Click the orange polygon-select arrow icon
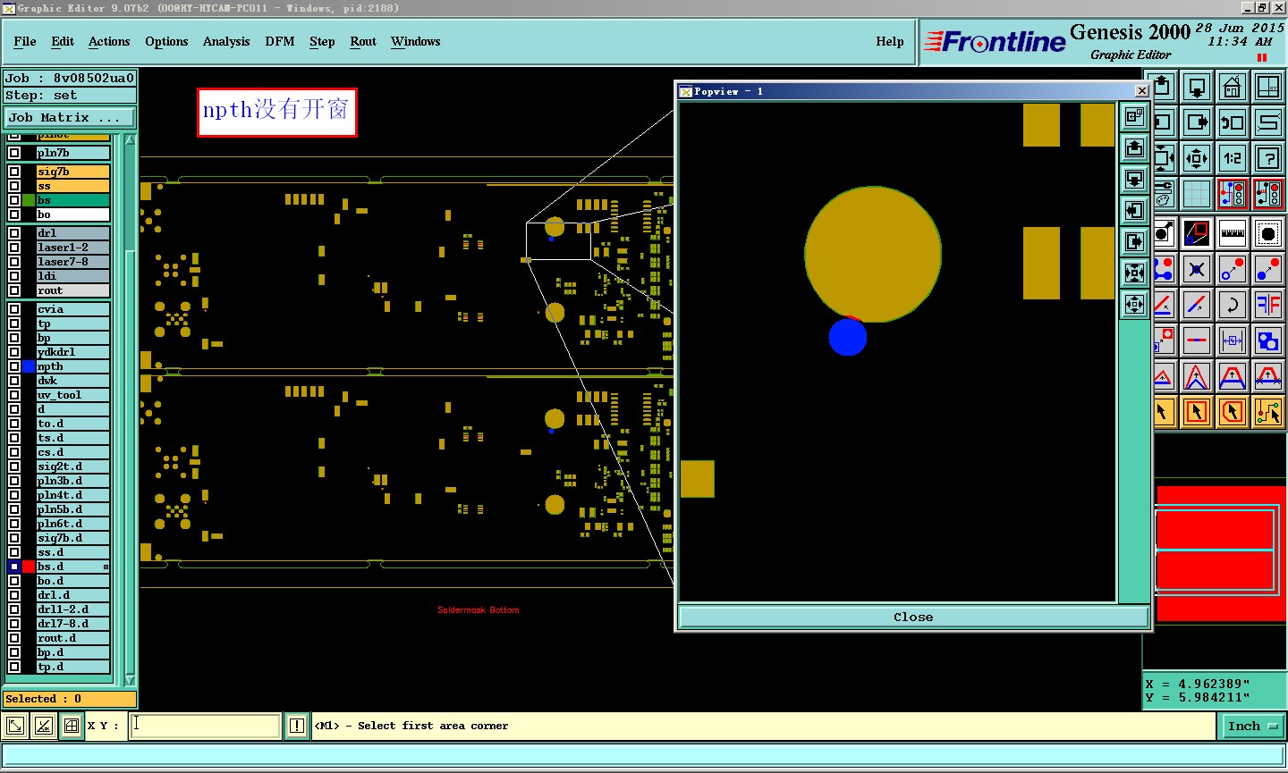Viewport: 1288px width, 773px height. pyautogui.click(x=1233, y=411)
